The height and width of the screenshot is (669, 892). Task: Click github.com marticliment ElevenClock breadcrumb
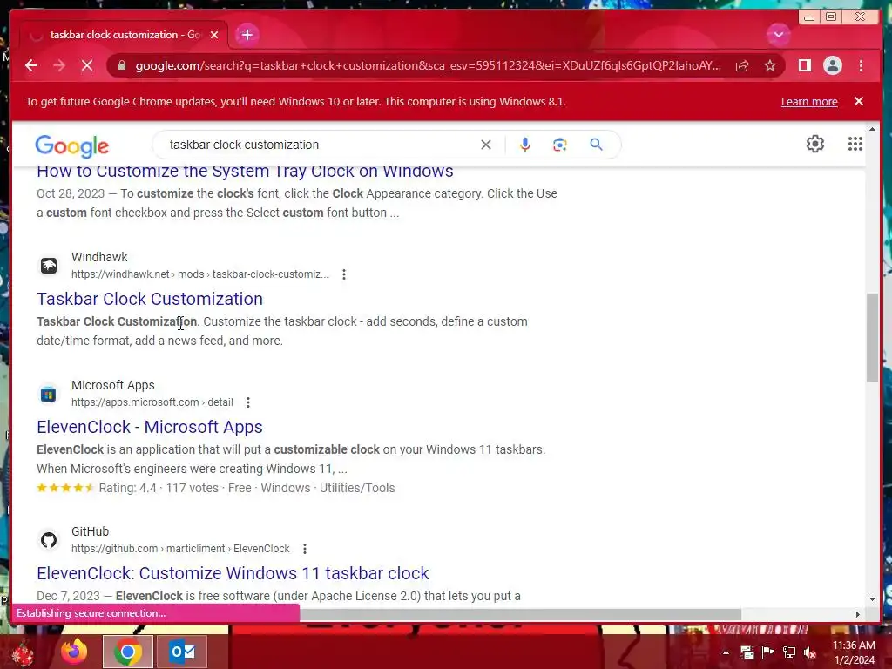pyautogui.click(x=180, y=549)
